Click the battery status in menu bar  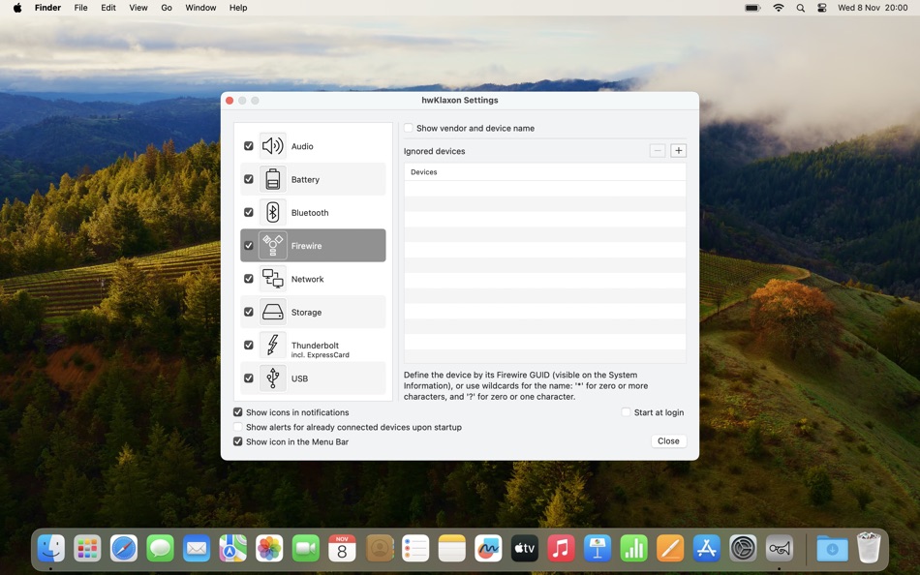coord(752,8)
